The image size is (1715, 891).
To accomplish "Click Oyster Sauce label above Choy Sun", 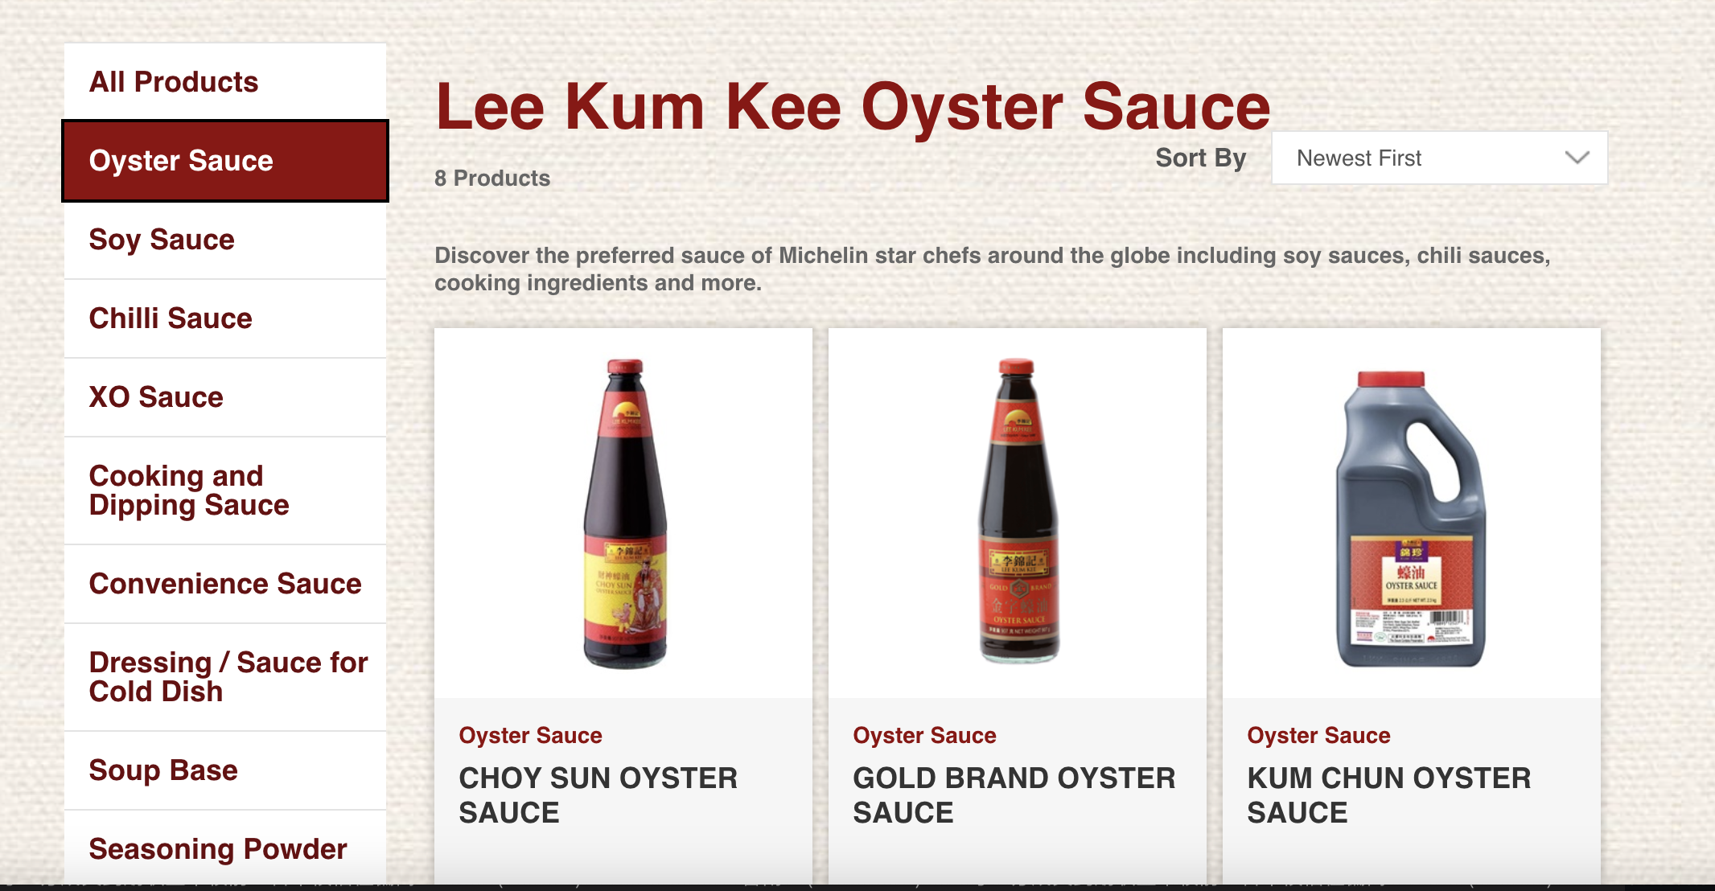I will click(x=530, y=735).
